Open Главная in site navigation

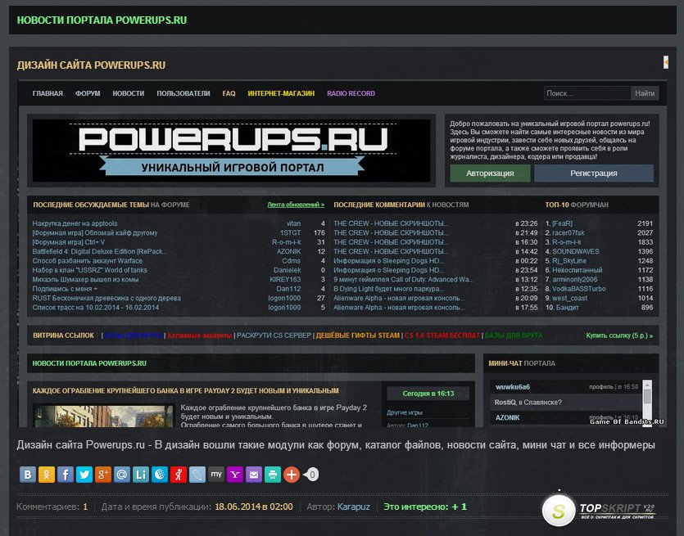(x=48, y=93)
